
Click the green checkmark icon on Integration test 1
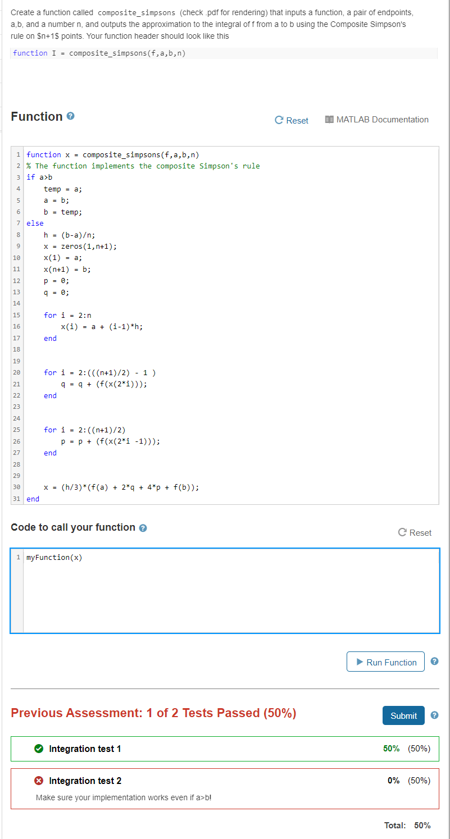39,748
